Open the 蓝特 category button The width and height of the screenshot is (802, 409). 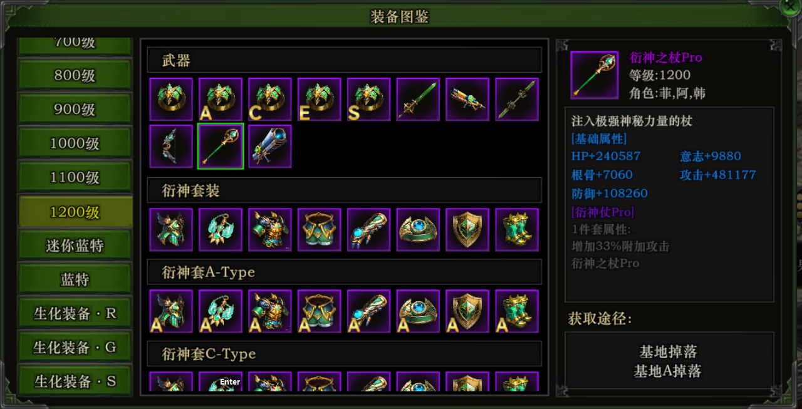tap(75, 279)
